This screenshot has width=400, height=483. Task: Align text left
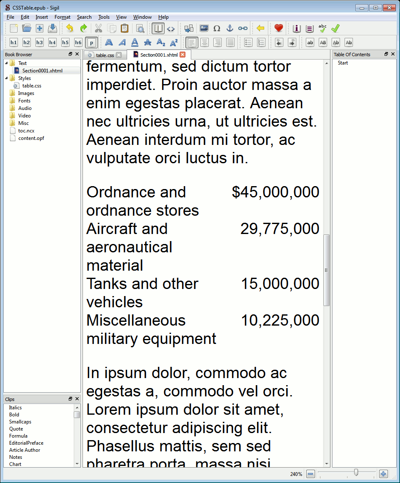(192, 42)
